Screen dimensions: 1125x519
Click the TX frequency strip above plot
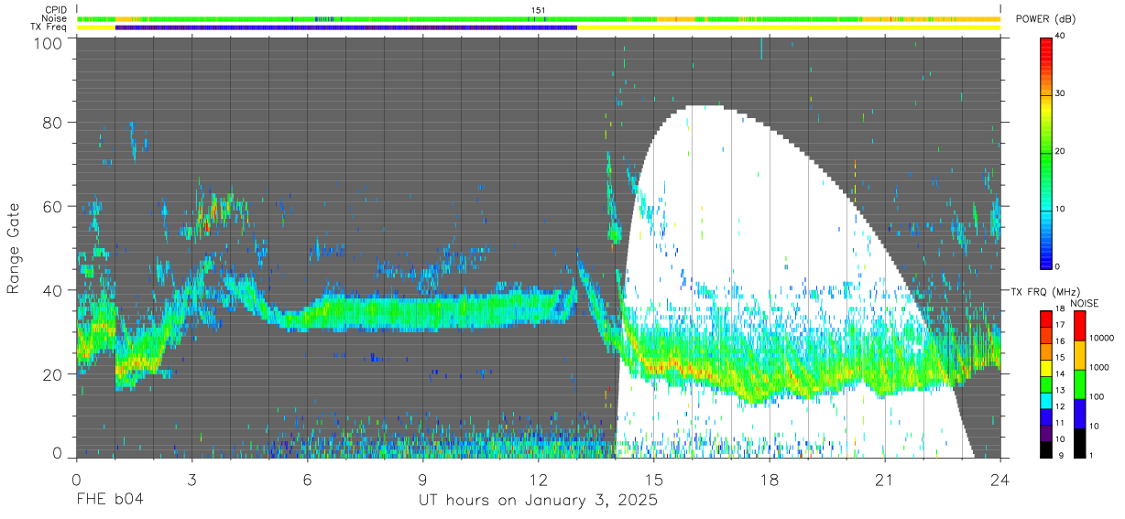[x=539, y=27]
